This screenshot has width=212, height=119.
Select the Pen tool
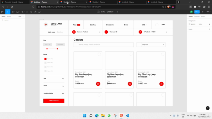[x=22, y=12]
